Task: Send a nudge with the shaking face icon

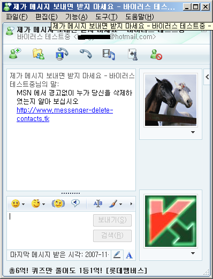Action: pos(58,203)
